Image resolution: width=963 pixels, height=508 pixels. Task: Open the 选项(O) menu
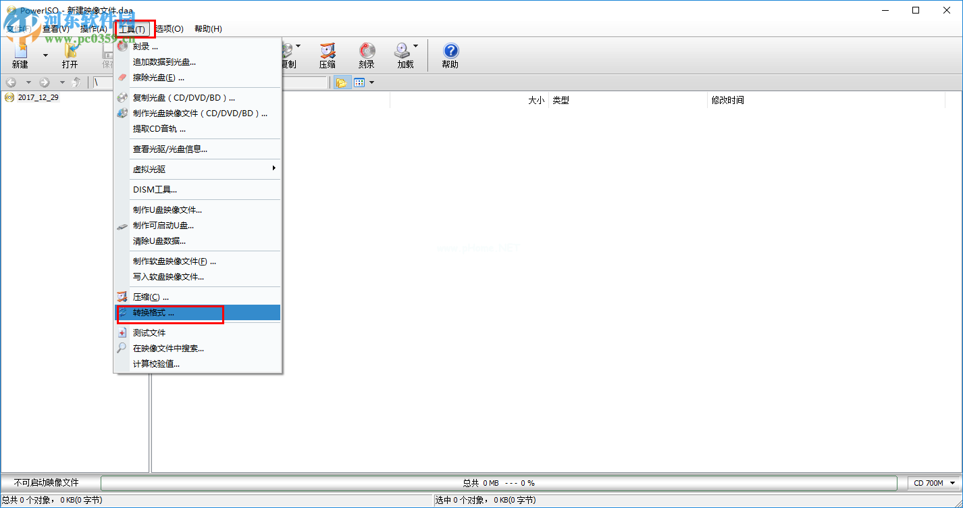click(170, 29)
